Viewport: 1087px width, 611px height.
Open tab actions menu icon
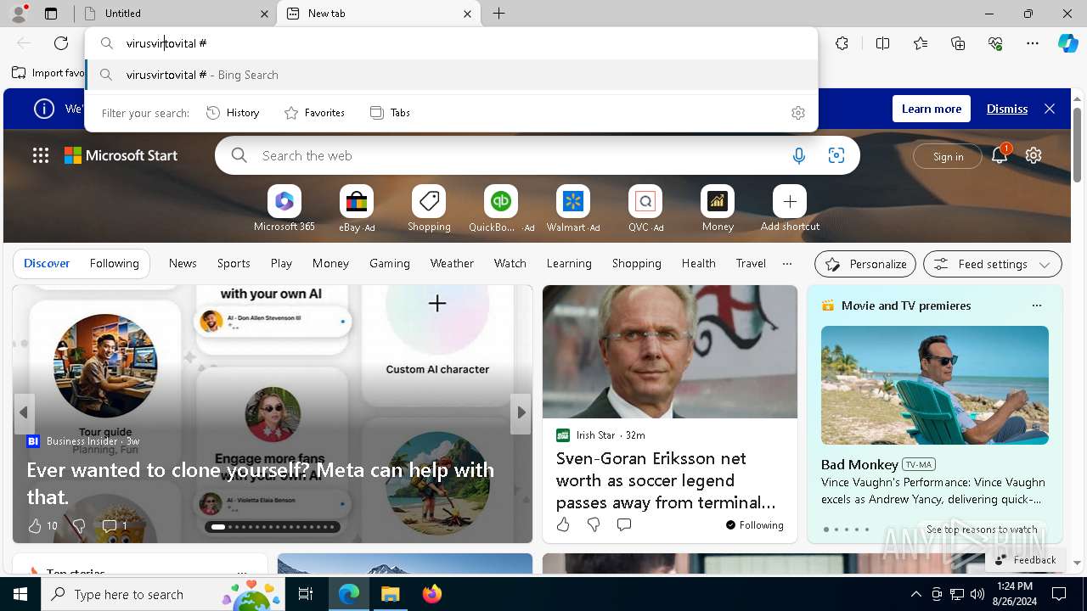coord(51,14)
